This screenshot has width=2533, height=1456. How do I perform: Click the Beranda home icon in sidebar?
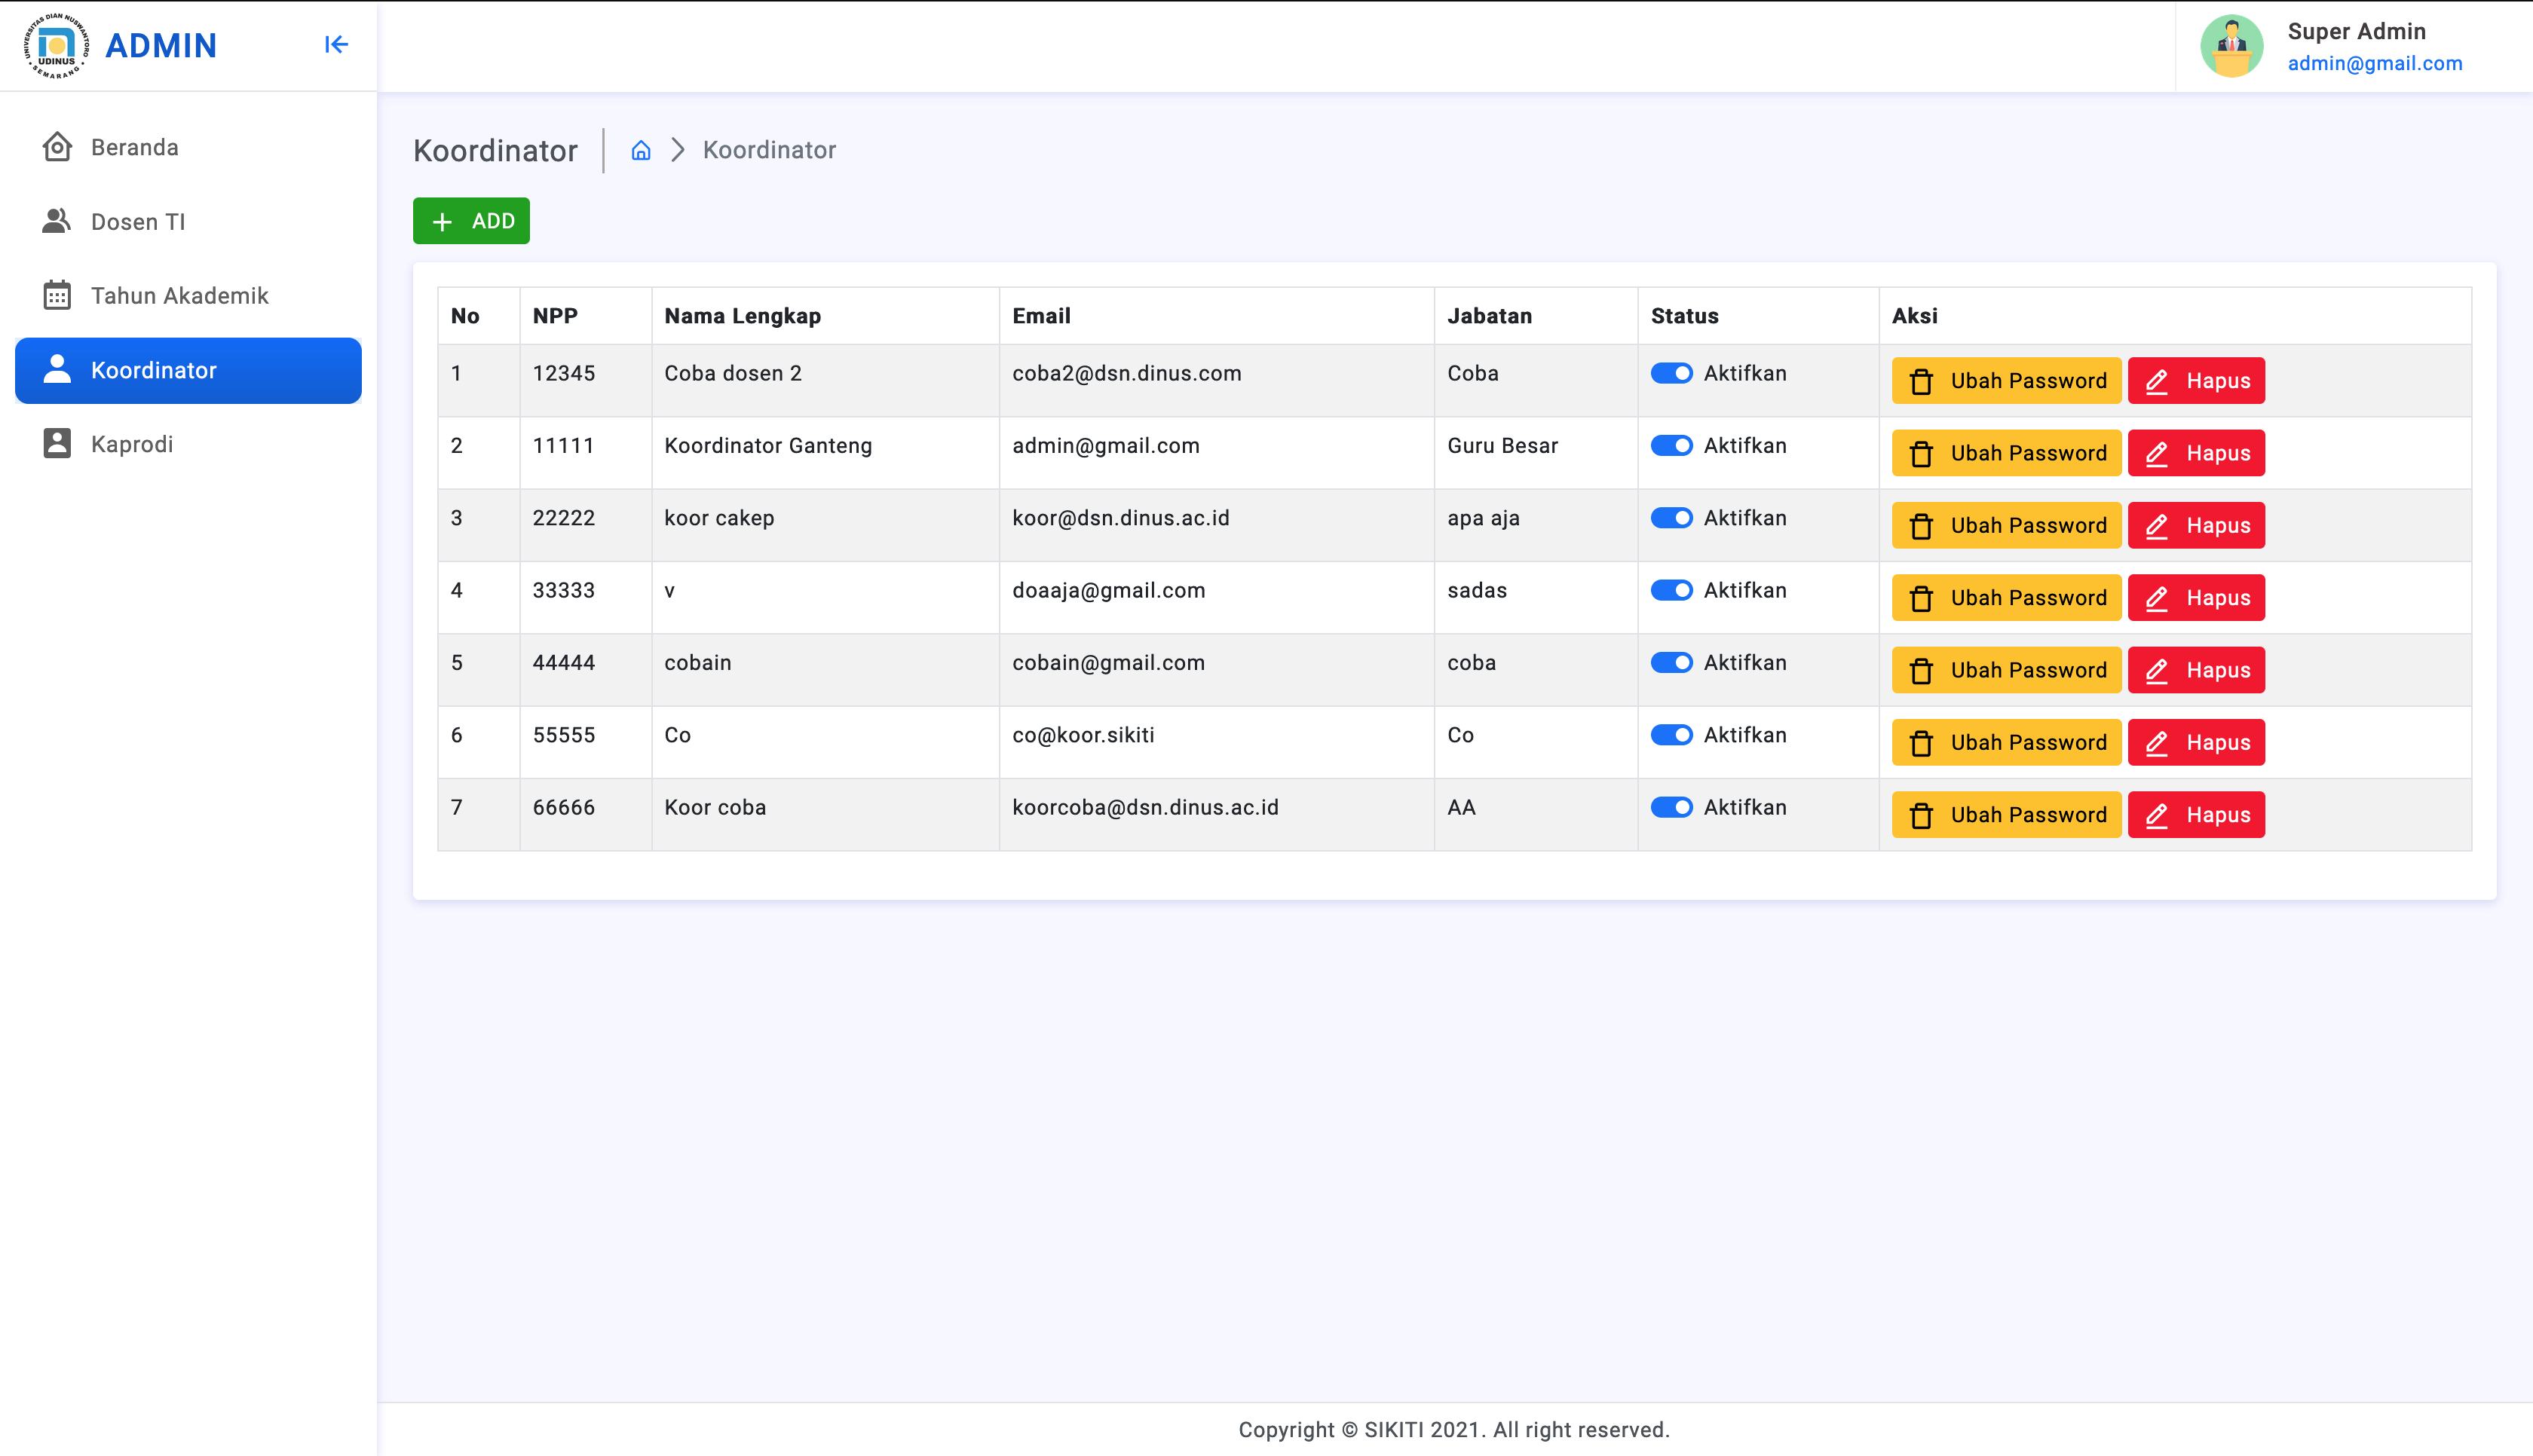[x=57, y=147]
